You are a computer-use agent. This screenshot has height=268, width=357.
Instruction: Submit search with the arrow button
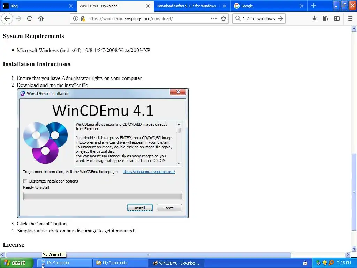(281, 18)
